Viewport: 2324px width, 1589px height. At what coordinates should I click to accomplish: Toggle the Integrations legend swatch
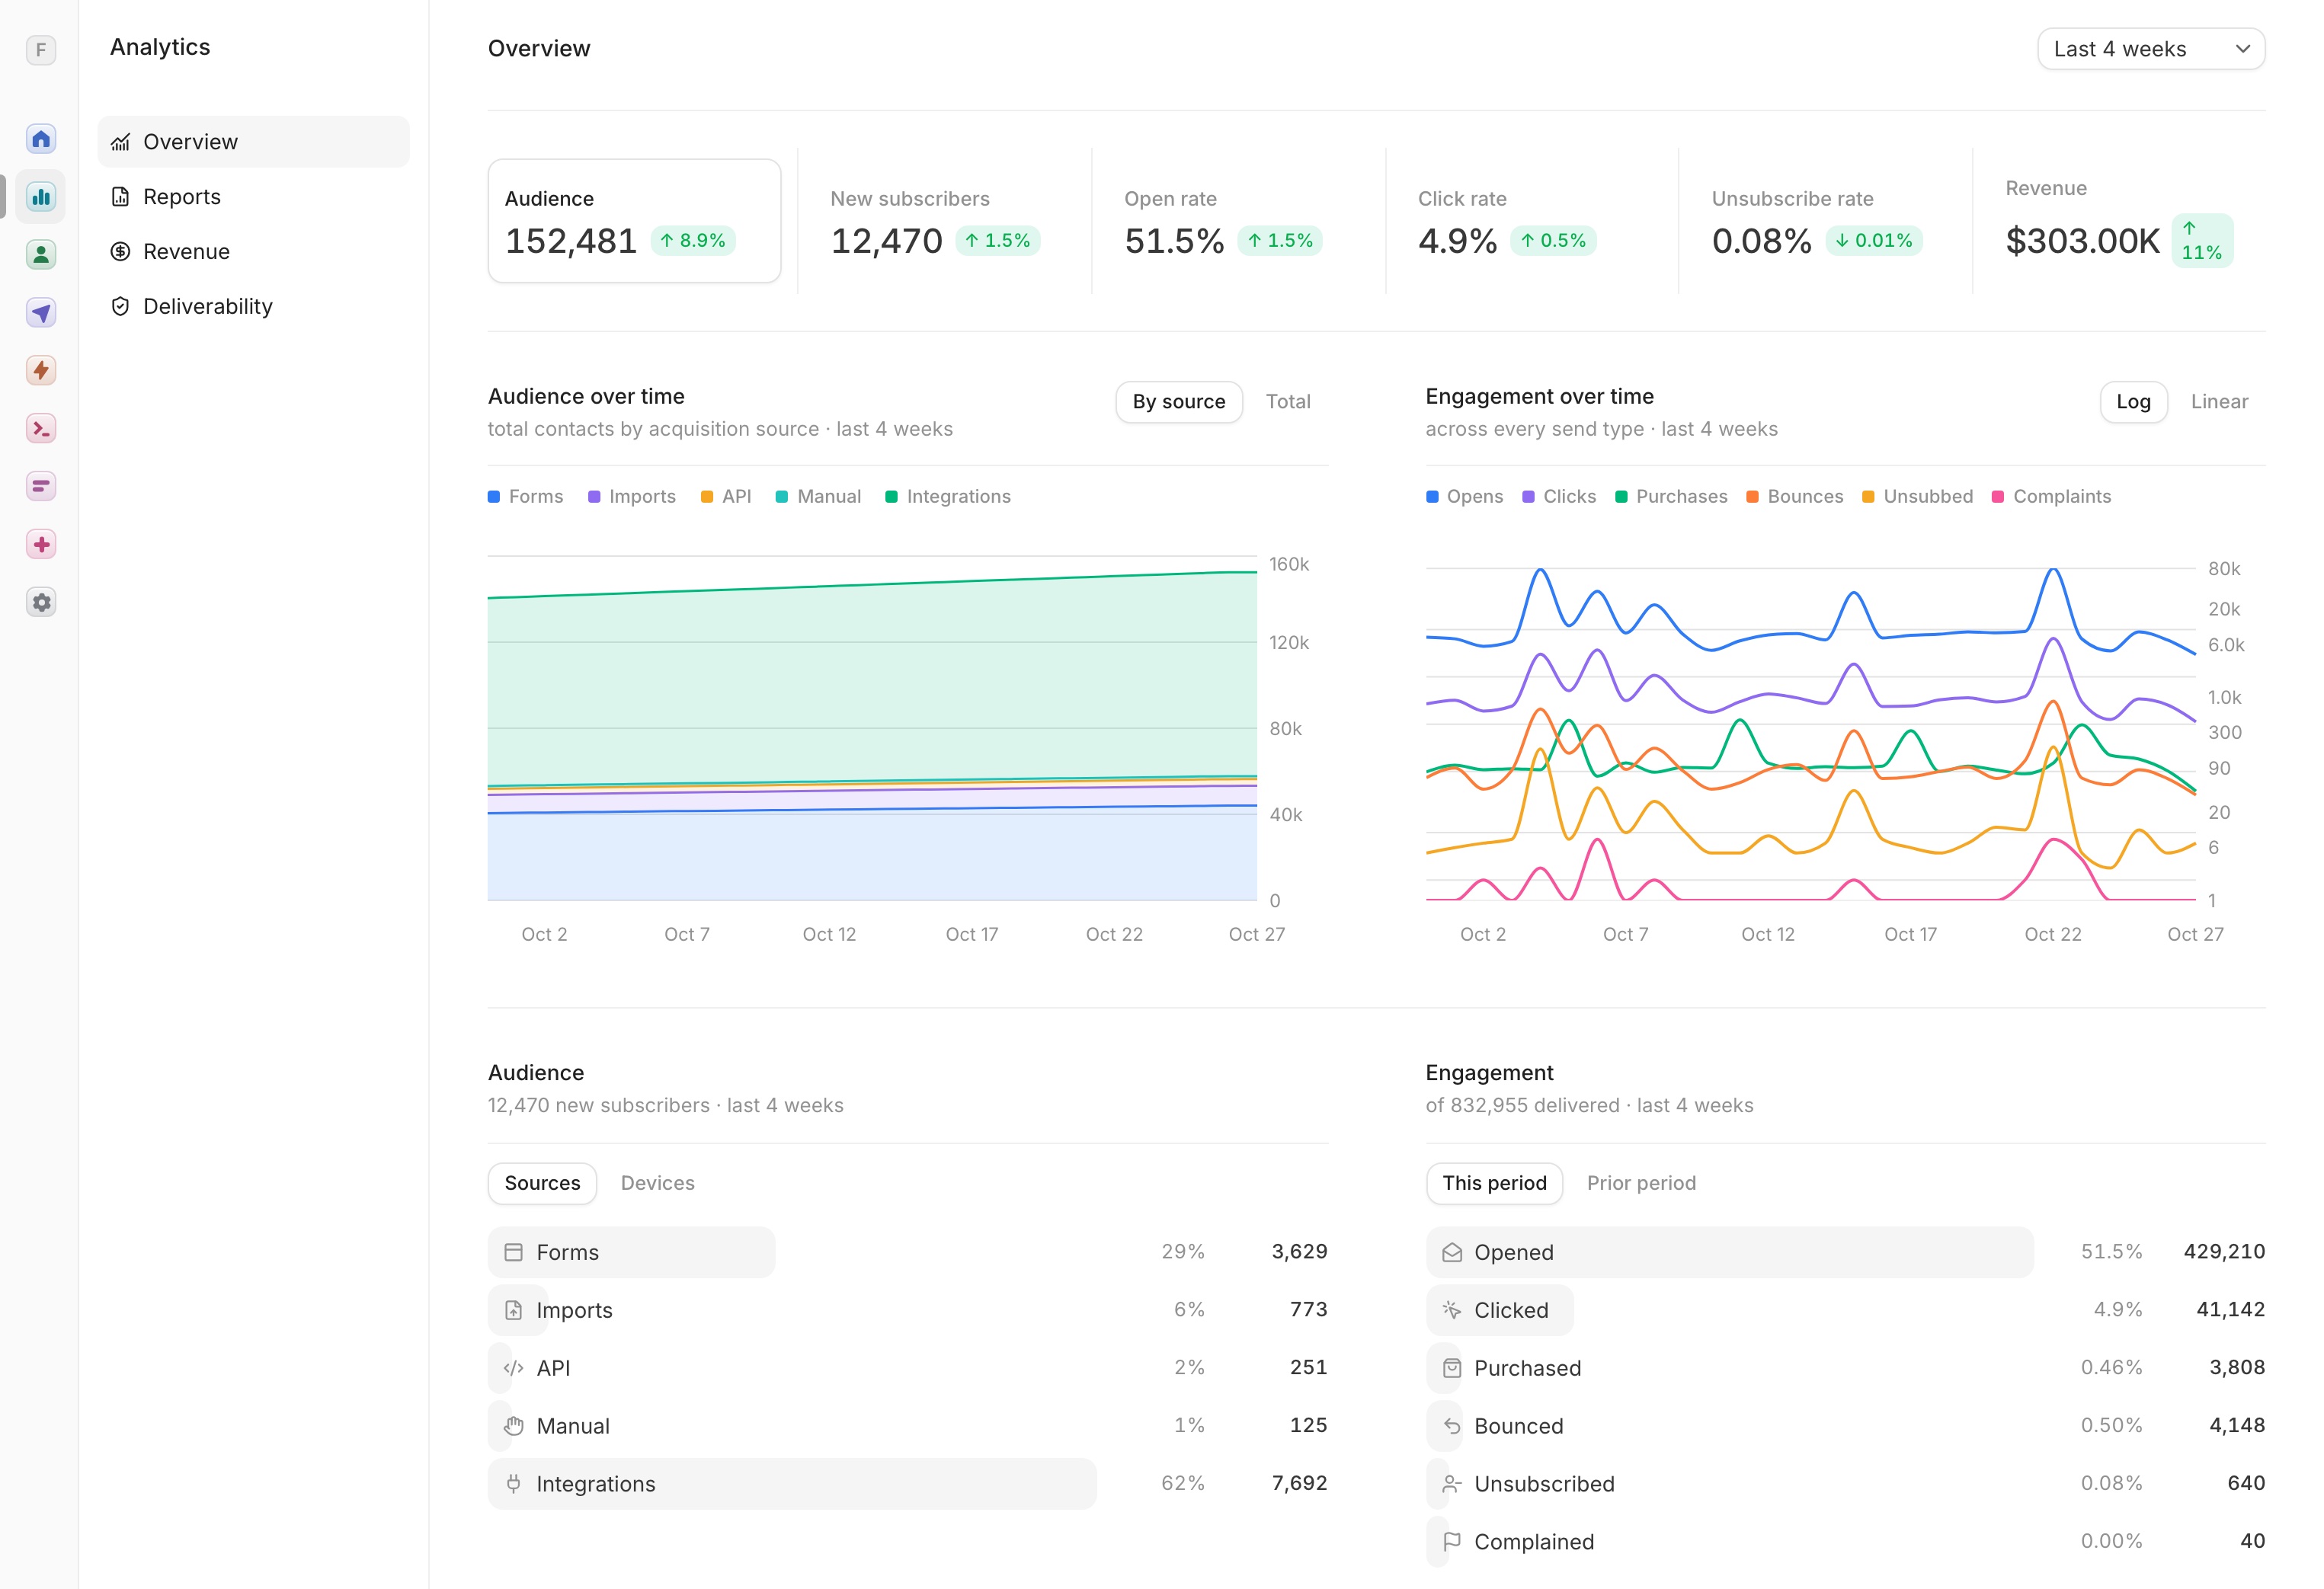click(x=891, y=497)
